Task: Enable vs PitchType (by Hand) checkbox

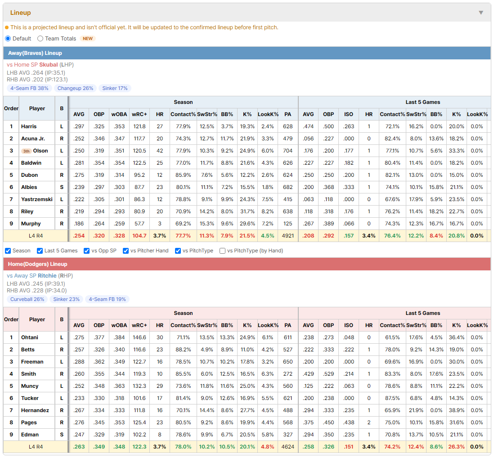Action: 222,251
